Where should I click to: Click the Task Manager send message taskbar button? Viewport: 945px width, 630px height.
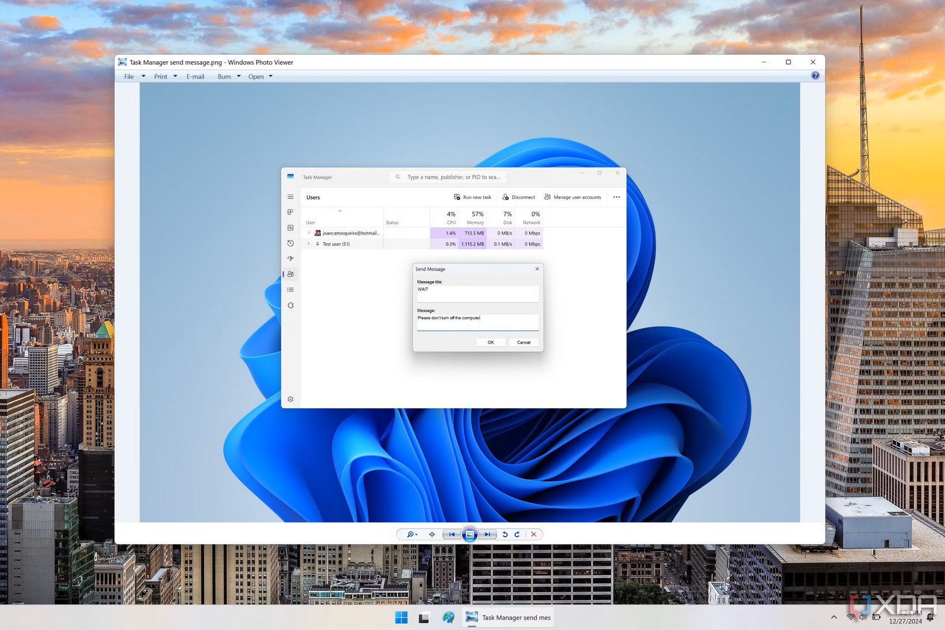click(508, 617)
